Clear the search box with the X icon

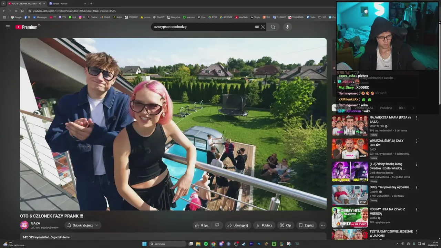click(x=263, y=27)
